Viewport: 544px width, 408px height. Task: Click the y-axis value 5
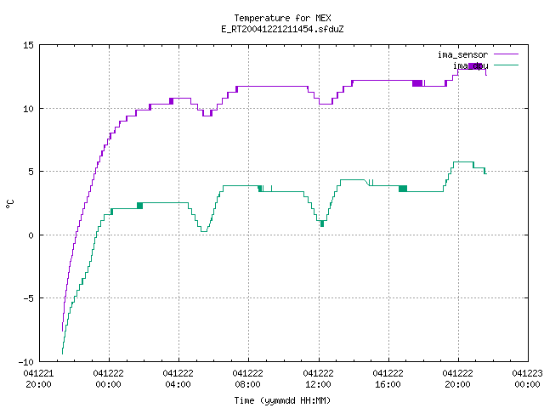click(x=31, y=172)
